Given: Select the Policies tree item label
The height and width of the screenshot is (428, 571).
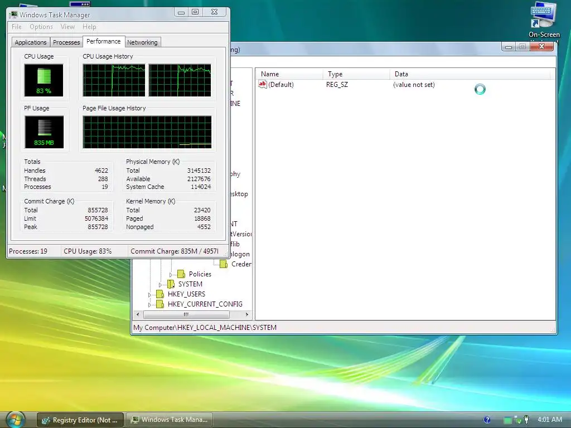Looking at the screenshot, I should [200, 274].
